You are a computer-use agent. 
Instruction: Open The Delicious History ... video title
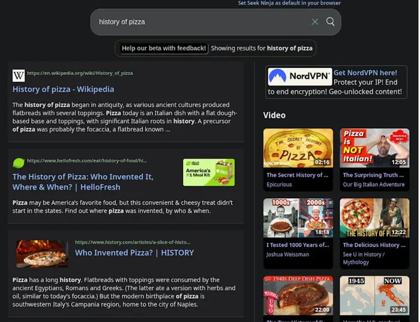tap(374, 245)
